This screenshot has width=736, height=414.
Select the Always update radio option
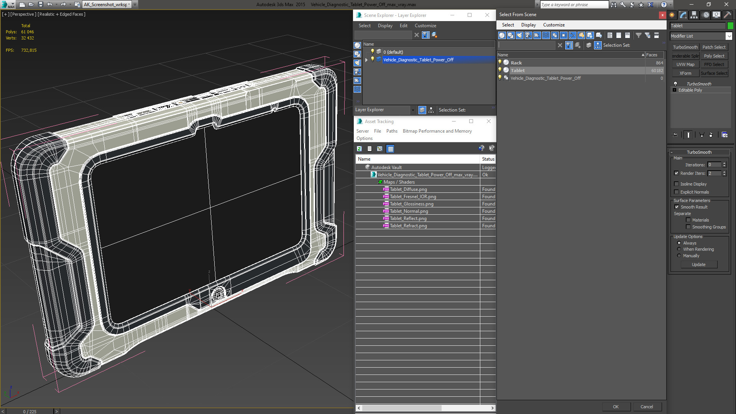[x=679, y=243]
